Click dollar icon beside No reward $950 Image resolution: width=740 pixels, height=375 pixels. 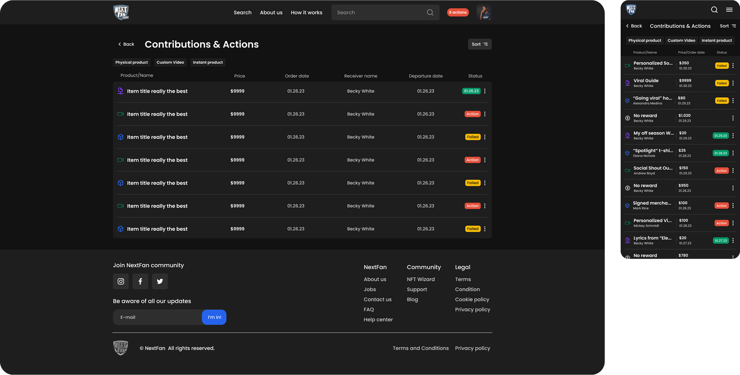(x=628, y=188)
